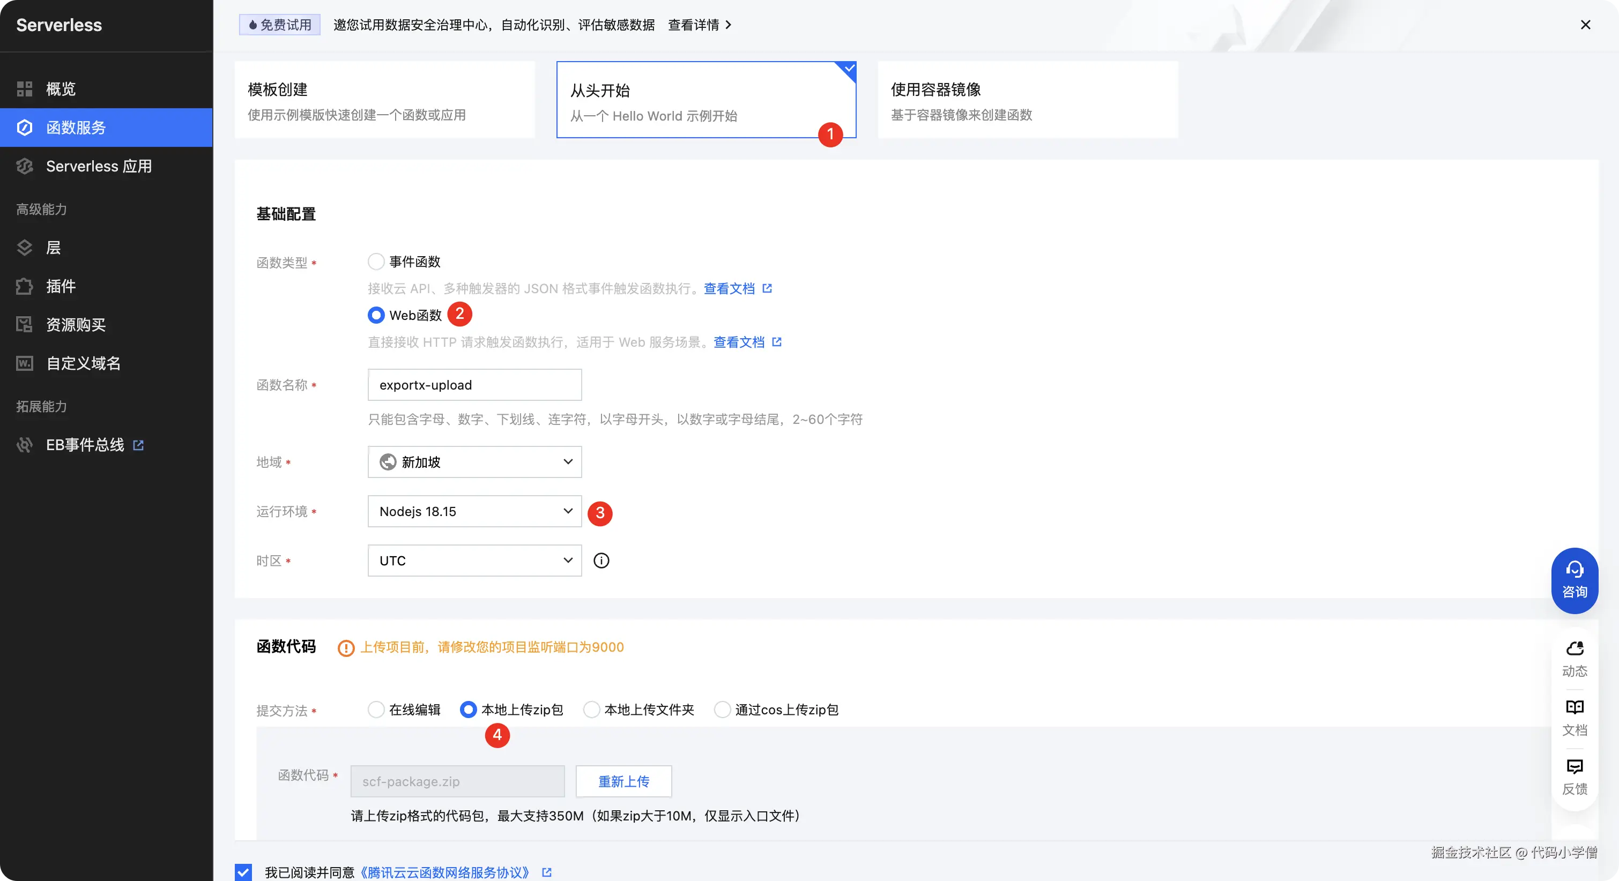Uncheck the service agreement checkbox
This screenshot has width=1619, height=881.
(243, 872)
